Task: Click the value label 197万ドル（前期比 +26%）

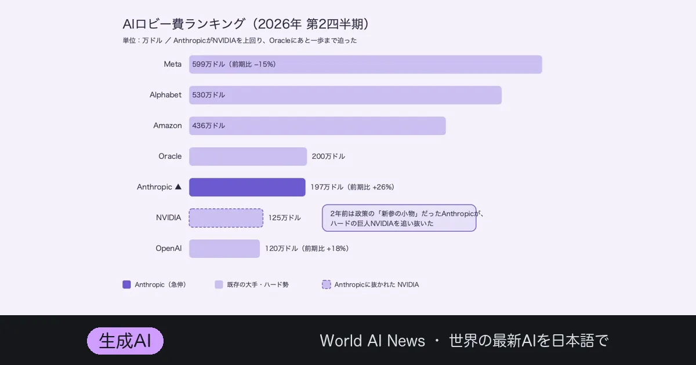Action: (x=354, y=187)
